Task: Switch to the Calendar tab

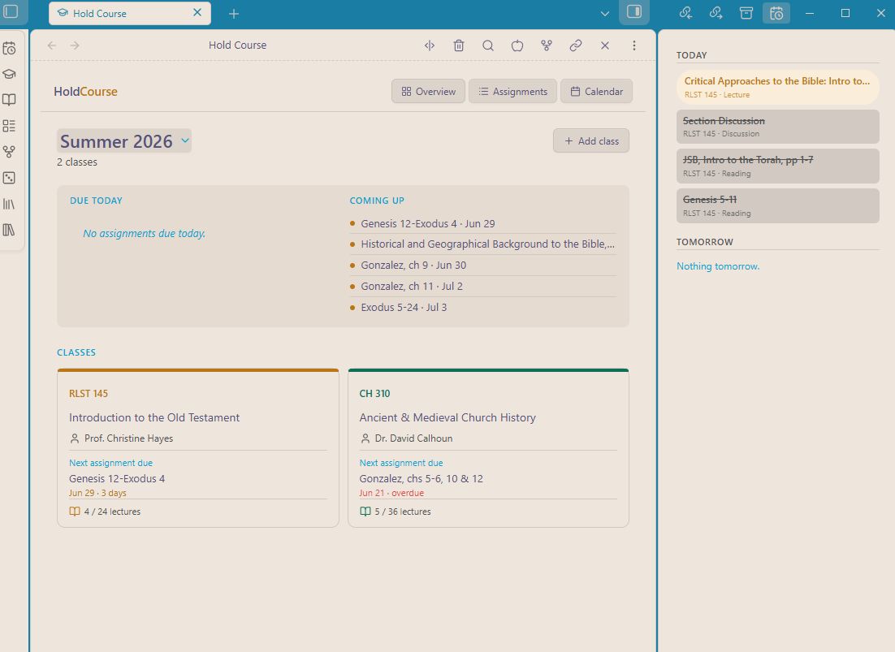Action: (x=596, y=91)
